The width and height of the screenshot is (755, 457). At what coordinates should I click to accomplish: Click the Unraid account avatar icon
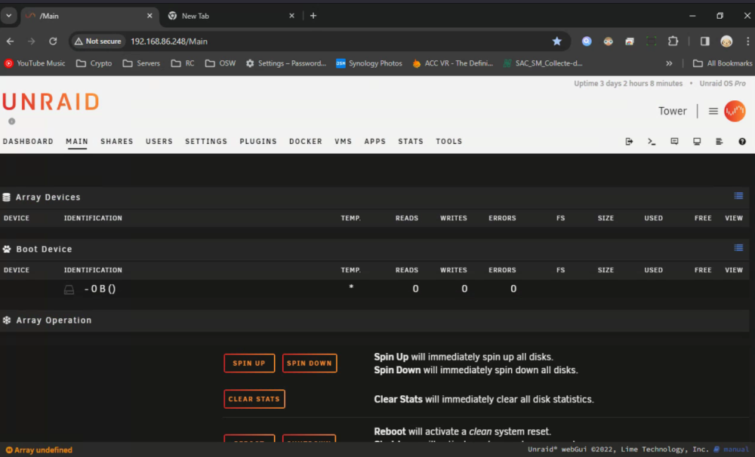tap(735, 111)
